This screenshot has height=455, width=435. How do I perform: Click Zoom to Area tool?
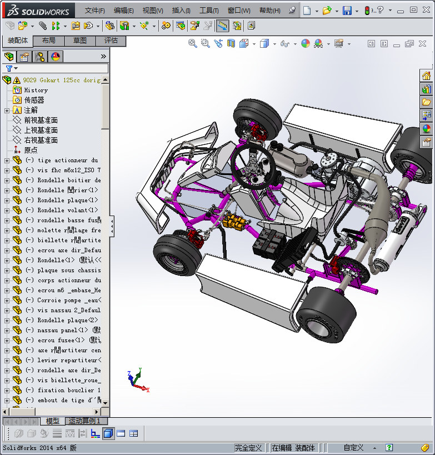pos(205,43)
